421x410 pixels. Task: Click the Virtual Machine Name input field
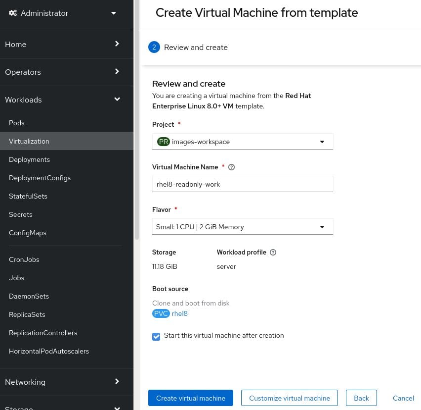pyautogui.click(x=242, y=184)
